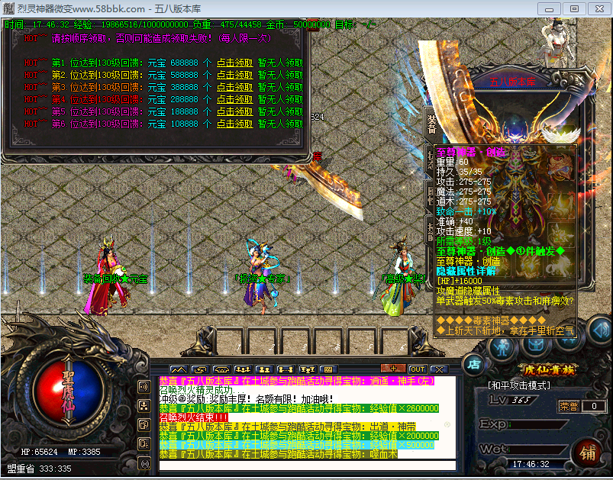Click the mountain-shaped icon above chat
The width and height of the screenshot is (613, 480).
tap(179, 369)
